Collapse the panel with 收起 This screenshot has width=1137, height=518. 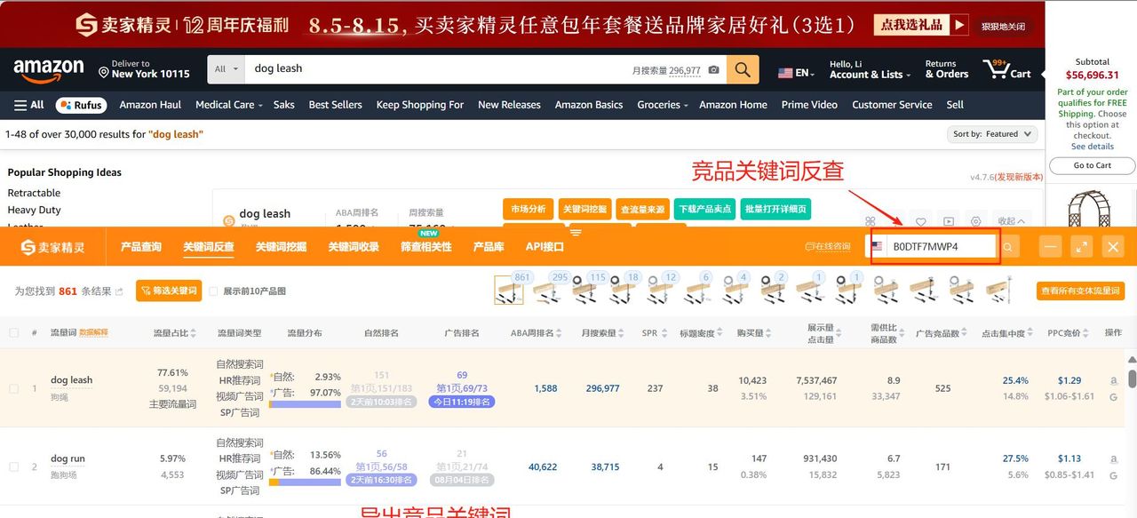point(1011,221)
